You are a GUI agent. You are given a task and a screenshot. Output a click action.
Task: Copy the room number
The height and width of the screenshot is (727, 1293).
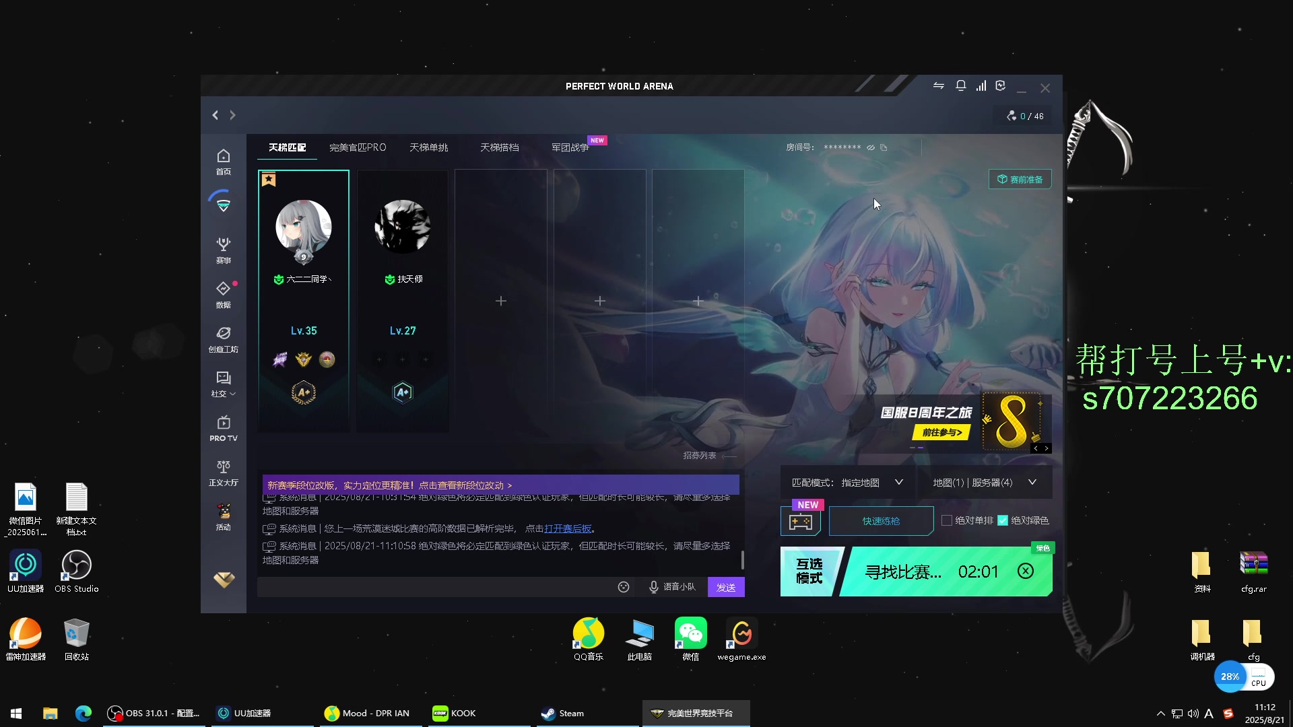coord(884,147)
